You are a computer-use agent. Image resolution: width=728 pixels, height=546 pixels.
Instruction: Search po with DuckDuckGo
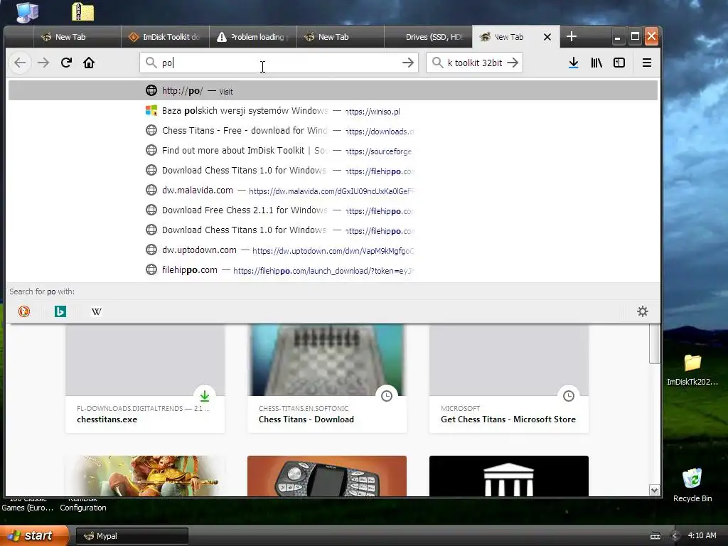tap(24, 311)
